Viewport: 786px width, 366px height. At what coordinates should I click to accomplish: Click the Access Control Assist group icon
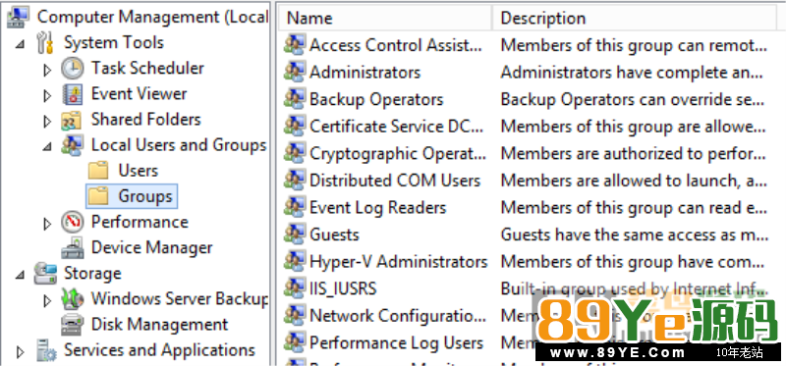click(294, 45)
